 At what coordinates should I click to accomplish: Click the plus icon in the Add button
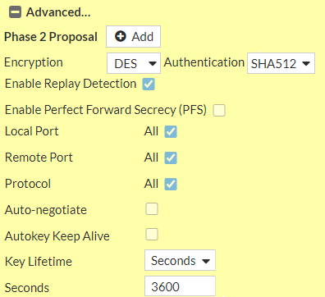(x=120, y=36)
